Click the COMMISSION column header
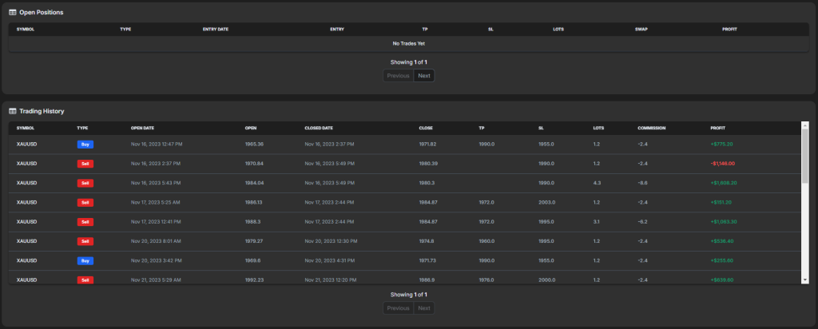818x329 pixels. pyautogui.click(x=651, y=128)
